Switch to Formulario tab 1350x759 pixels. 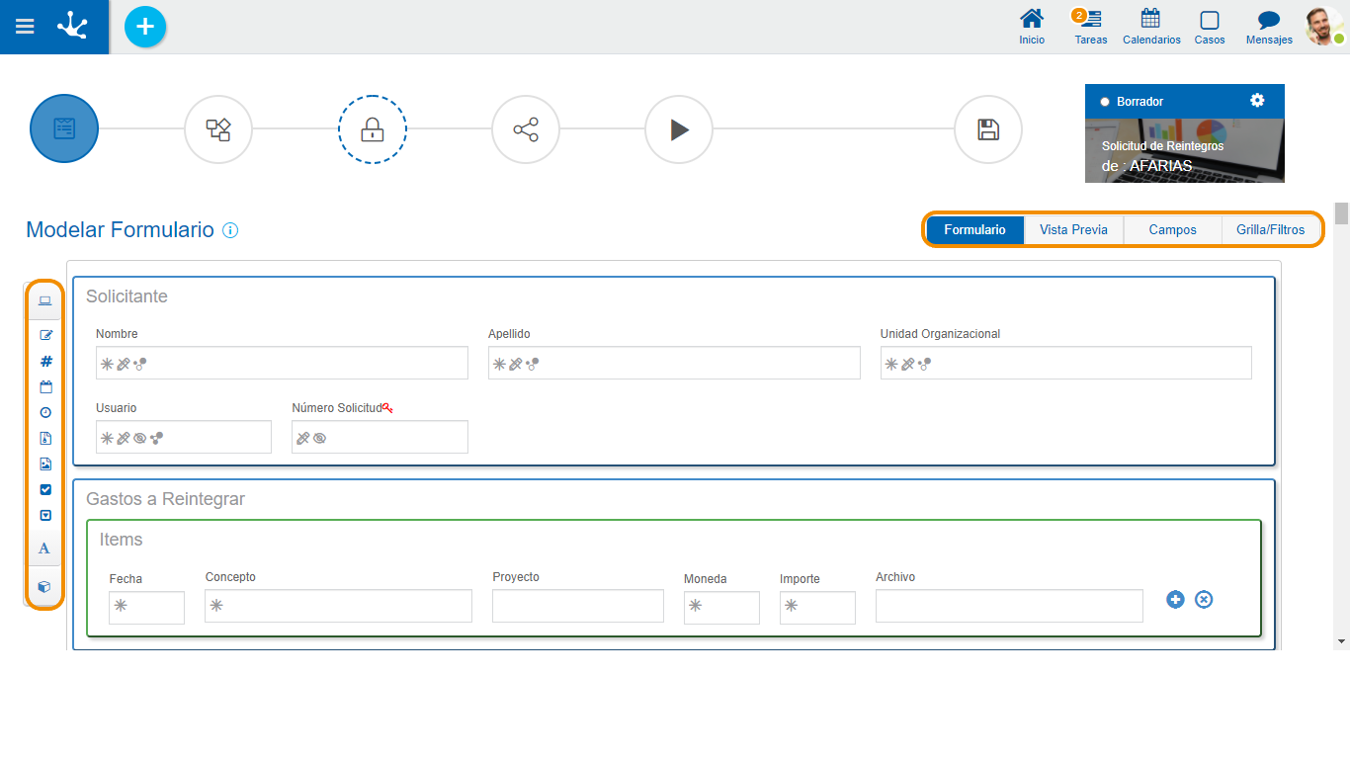[x=974, y=229]
